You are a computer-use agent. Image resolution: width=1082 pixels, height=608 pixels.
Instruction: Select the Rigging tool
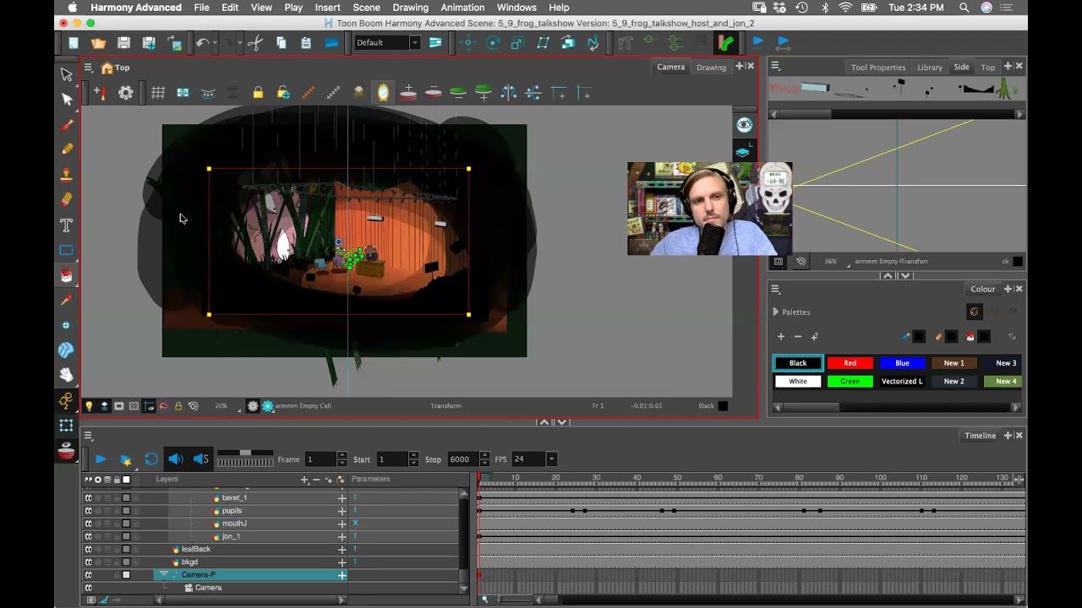(x=67, y=400)
